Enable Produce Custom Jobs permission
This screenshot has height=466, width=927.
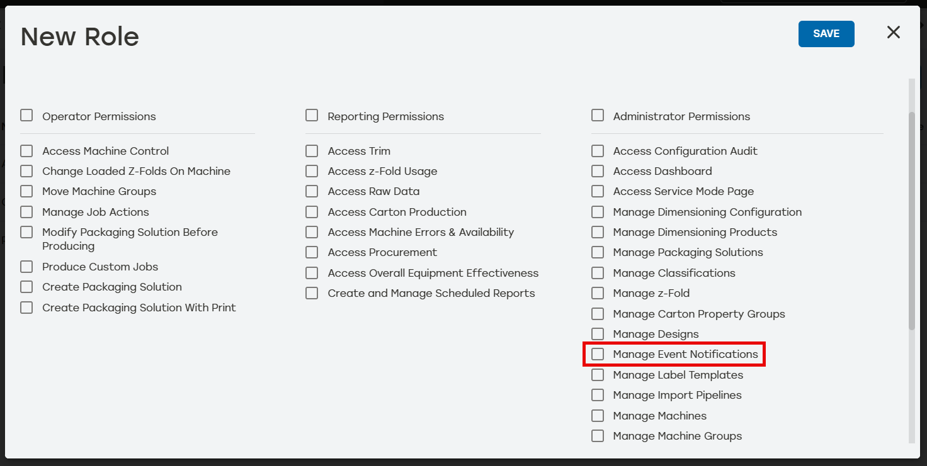(26, 267)
